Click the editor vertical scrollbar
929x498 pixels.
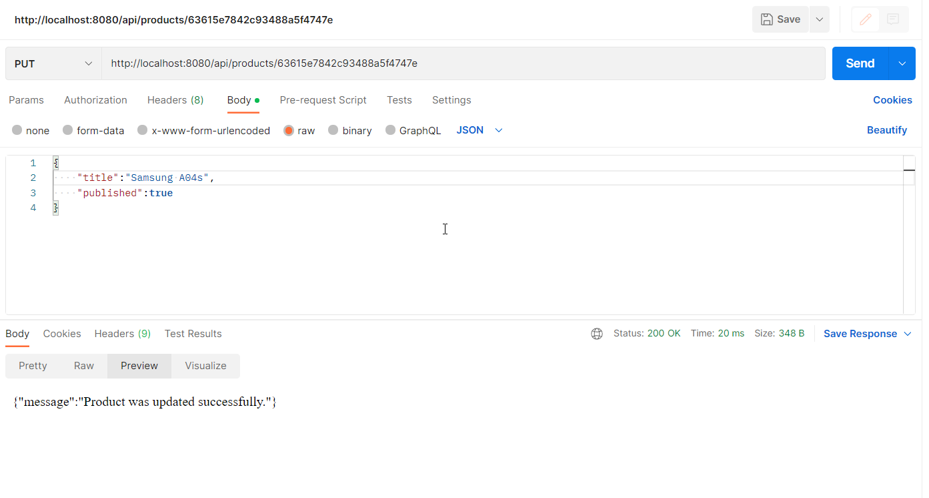point(909,234)
